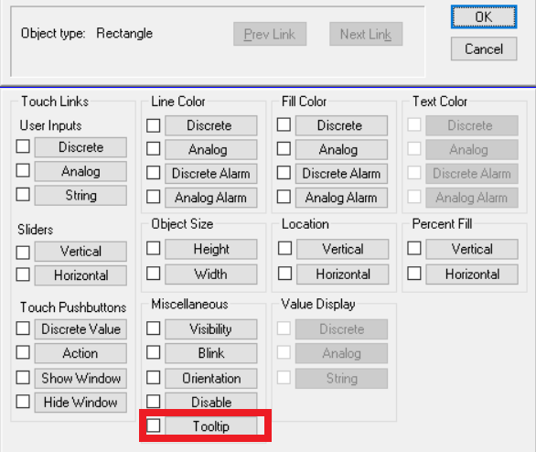
Task: Check the Percent Fill Horizontal checkbox
Action: 414,274
